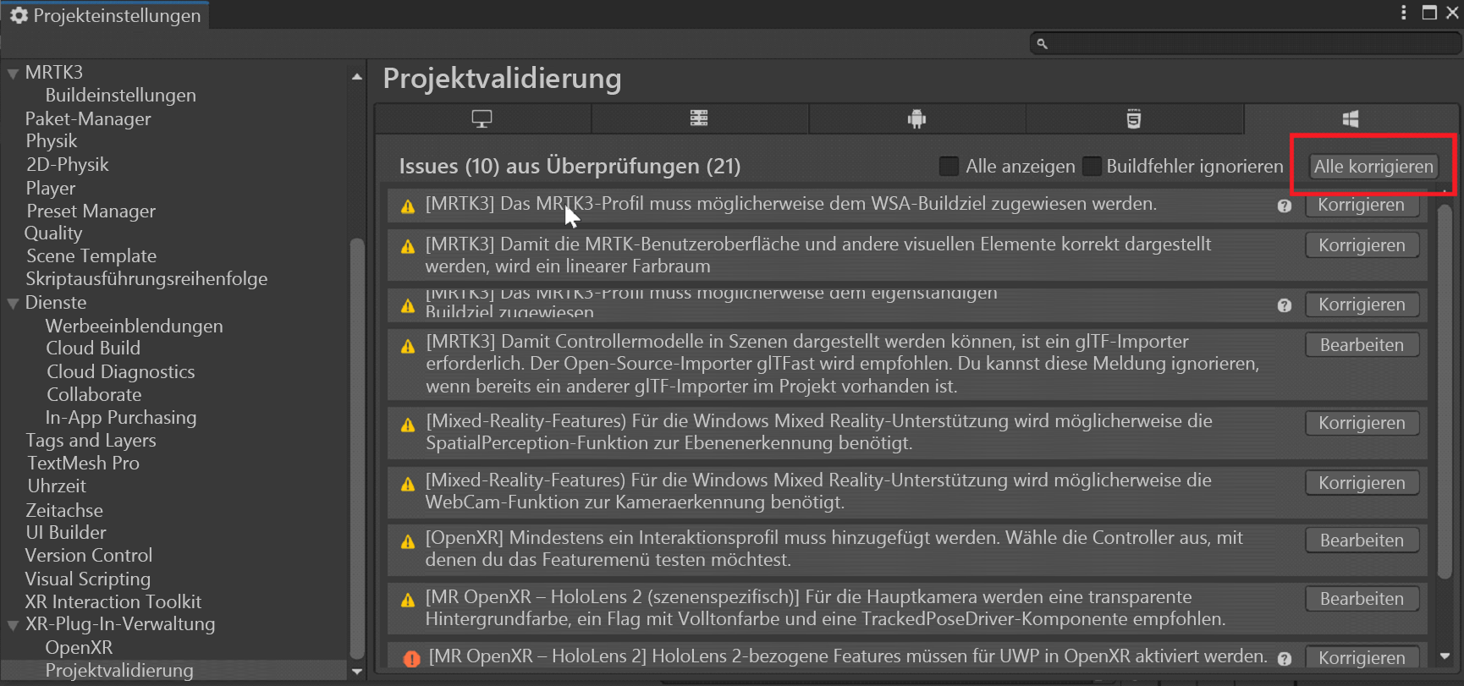This screenshot has width=1464, height=686.
Task: Click the search magnifier icon
Action: click(1043, 43)
